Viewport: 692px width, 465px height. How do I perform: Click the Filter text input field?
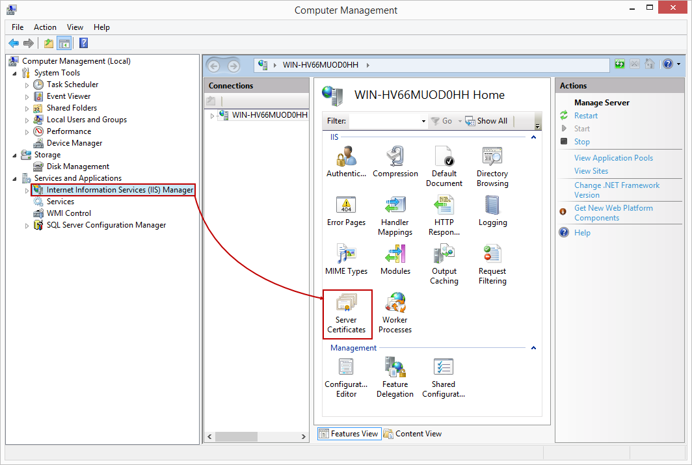pos(384,121)
